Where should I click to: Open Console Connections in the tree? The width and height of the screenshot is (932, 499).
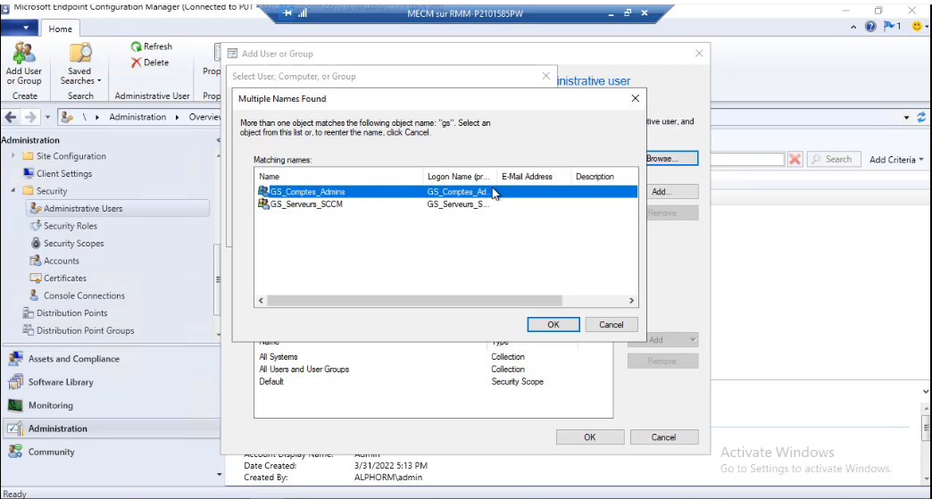coord(84,295)
